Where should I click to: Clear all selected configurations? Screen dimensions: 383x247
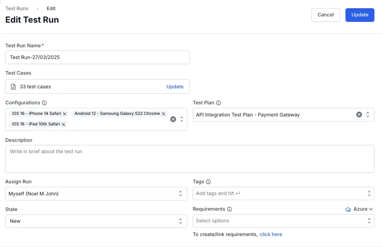pos(173,119)
